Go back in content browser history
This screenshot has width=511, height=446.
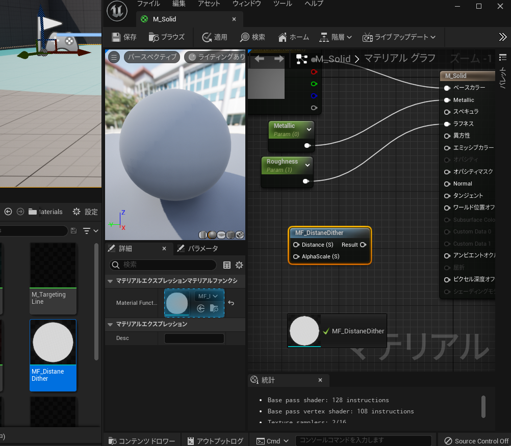(8, 212)
